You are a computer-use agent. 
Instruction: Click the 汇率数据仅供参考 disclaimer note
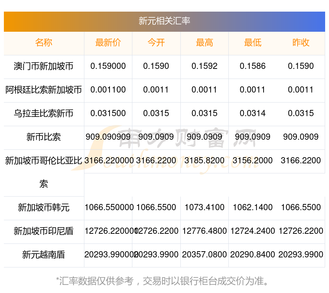pyautogui.click(x=162, y=281)
